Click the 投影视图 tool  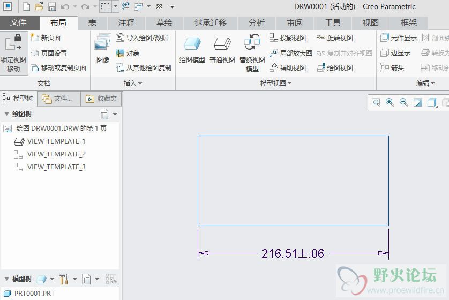[x=288, y=37]
